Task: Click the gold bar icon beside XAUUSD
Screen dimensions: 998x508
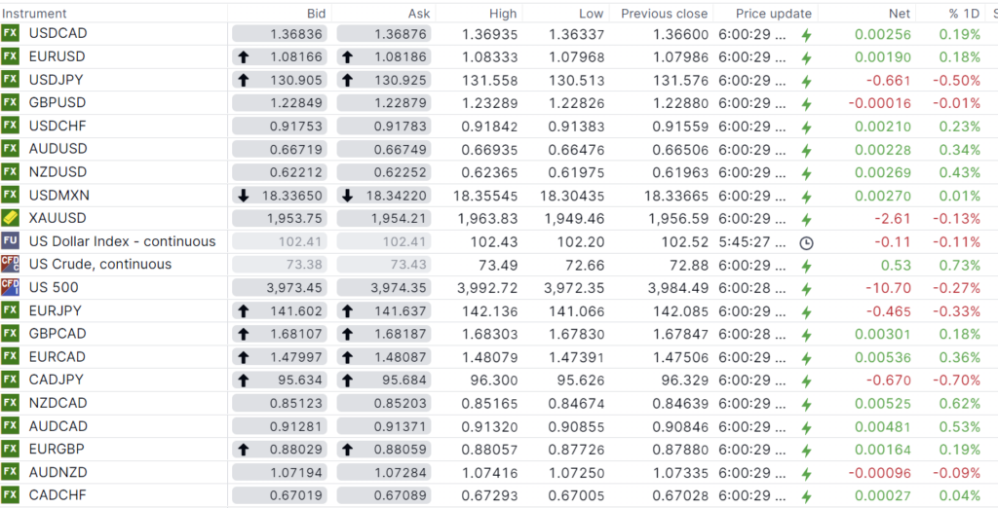Action: (10, 217)
